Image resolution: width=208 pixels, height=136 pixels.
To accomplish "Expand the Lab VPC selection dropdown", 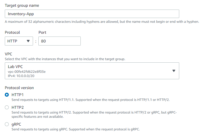I will 92,71.
